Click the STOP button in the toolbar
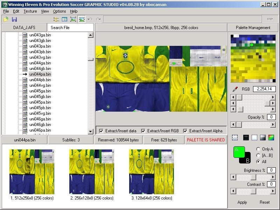This screenshot has width=280, height=210. point(270,19)
